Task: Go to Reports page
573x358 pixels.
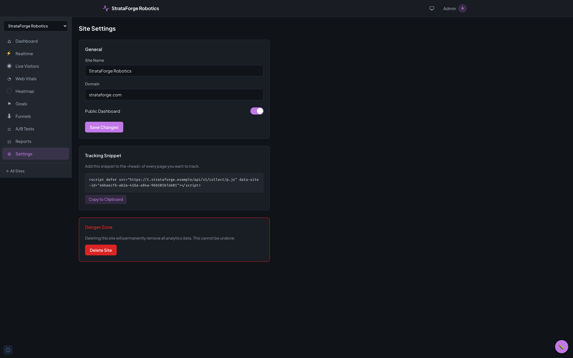Action: tap(36, 141)
